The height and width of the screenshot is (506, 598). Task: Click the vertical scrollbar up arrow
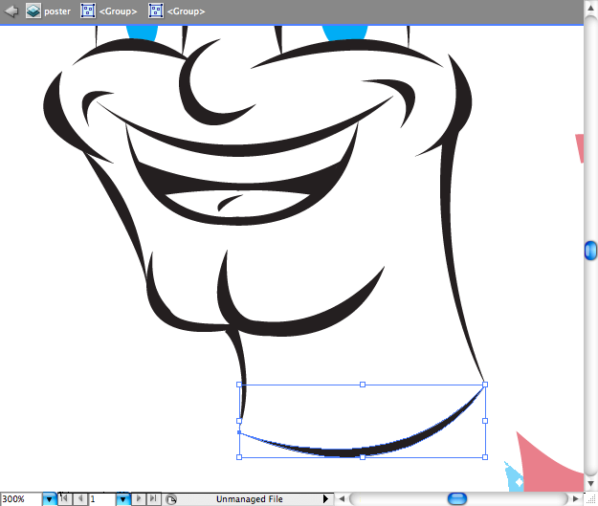(590, 9)
